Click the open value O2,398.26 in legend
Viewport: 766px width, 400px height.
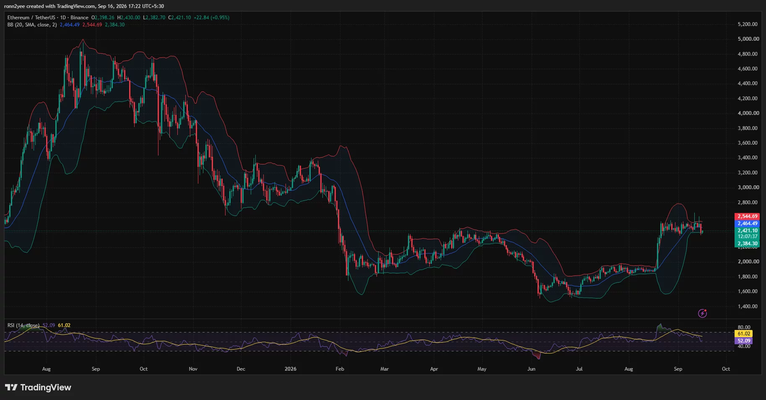click(x=103, y=18)
